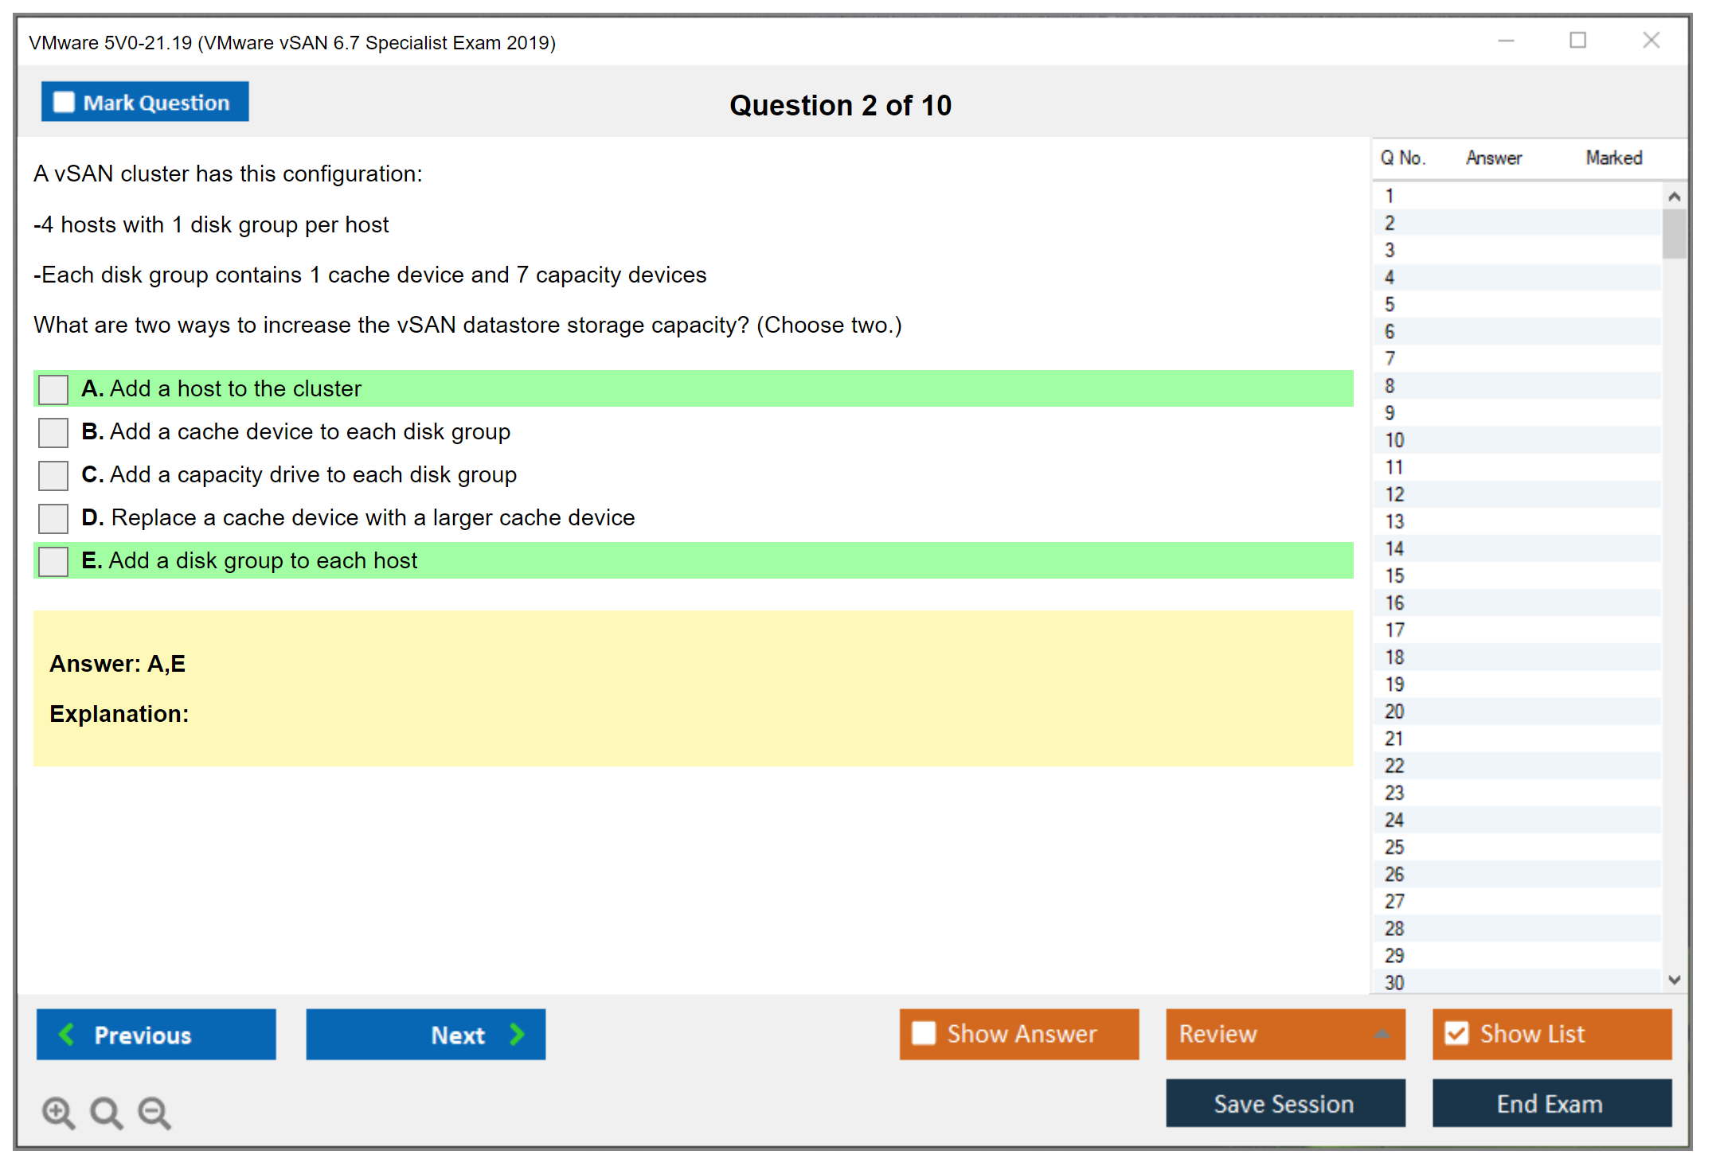Toggle the Mark Question checkbox

(64, 102)
